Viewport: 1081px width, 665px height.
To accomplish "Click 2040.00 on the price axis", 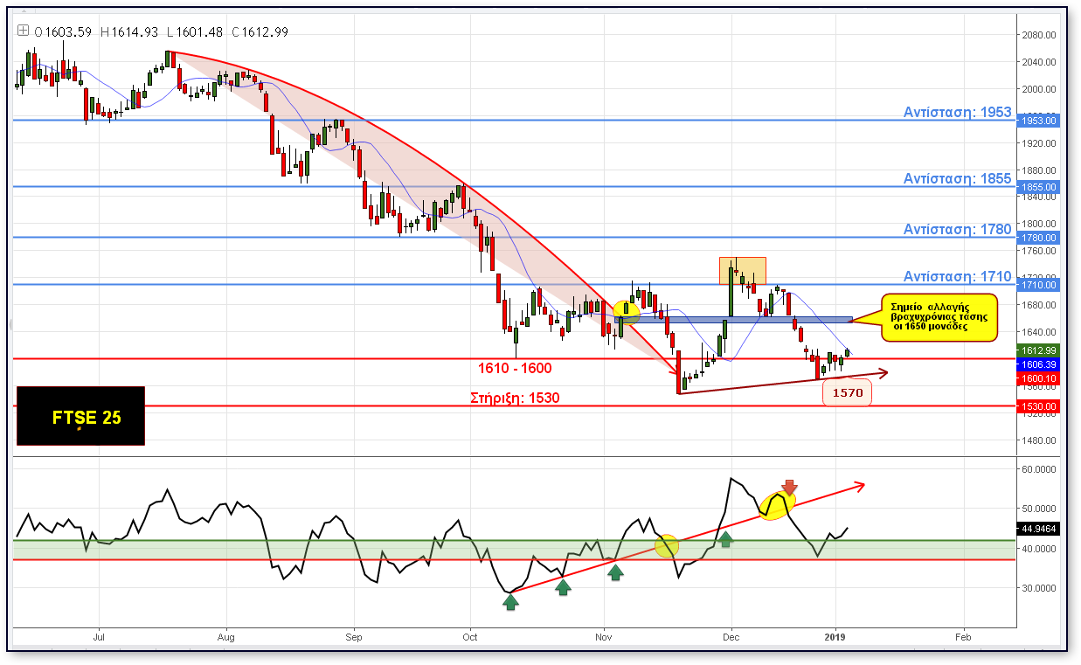I will click(x=1040, y=62).
